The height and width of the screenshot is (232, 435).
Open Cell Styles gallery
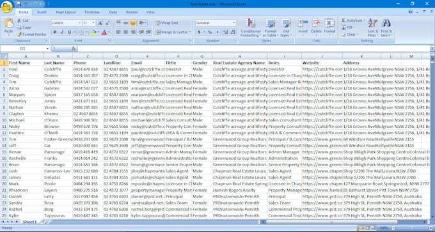(x=286, y=27)
